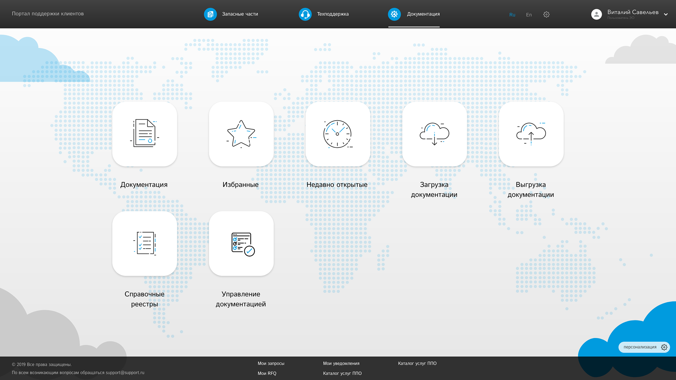Open Мои уведомления footer link

[x=341, y=363]
